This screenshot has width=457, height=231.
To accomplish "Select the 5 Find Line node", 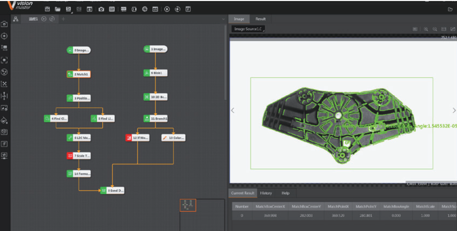I will coord(102,118).
